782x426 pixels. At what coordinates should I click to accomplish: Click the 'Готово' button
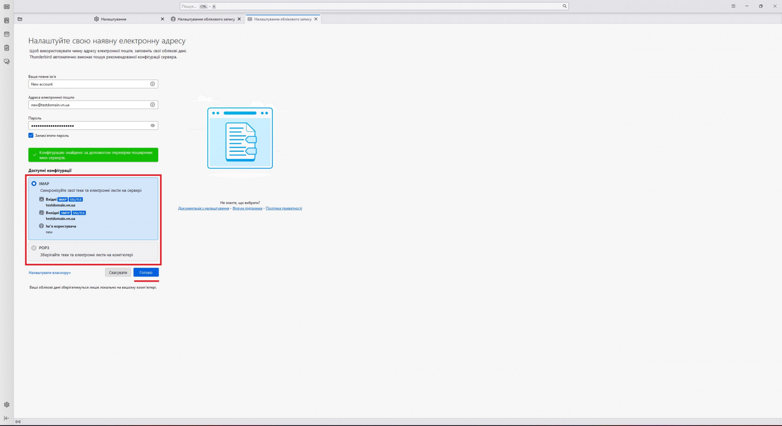146,272
